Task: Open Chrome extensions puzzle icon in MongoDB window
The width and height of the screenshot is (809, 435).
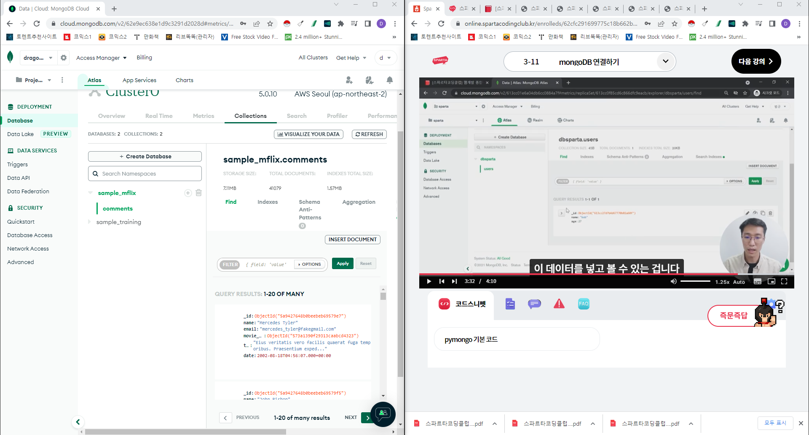Action: (x=341, y=24)
